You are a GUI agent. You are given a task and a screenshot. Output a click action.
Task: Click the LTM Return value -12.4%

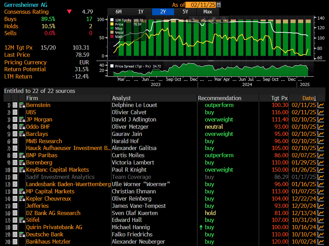click(80, 76)
